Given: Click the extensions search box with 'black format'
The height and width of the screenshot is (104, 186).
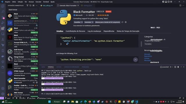Looking at the screenshot, I should (23, 10).
